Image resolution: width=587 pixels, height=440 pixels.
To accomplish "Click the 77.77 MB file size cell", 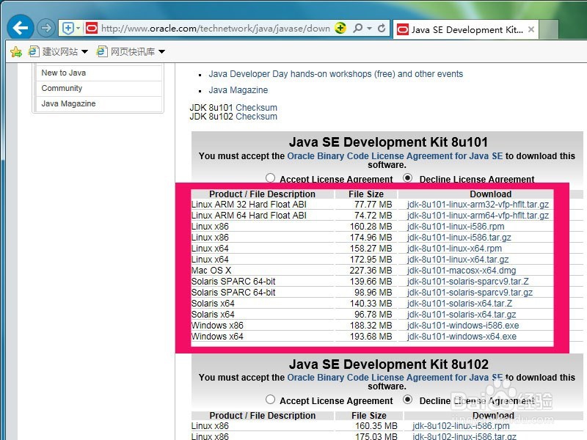I will (373, 205).
